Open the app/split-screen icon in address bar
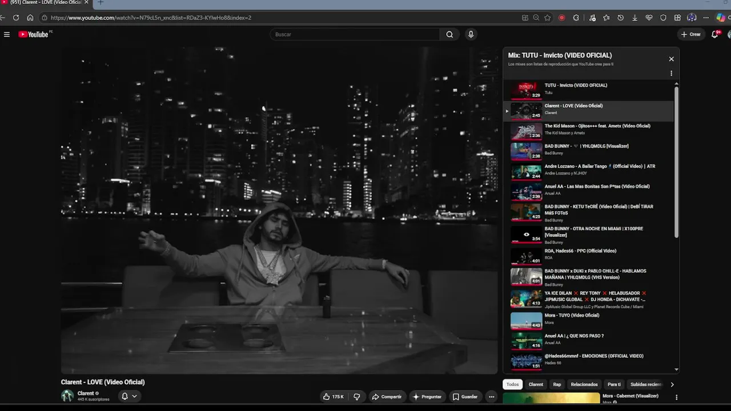Image resolution: width=731 pixels, height=411 pixels. 525,18
